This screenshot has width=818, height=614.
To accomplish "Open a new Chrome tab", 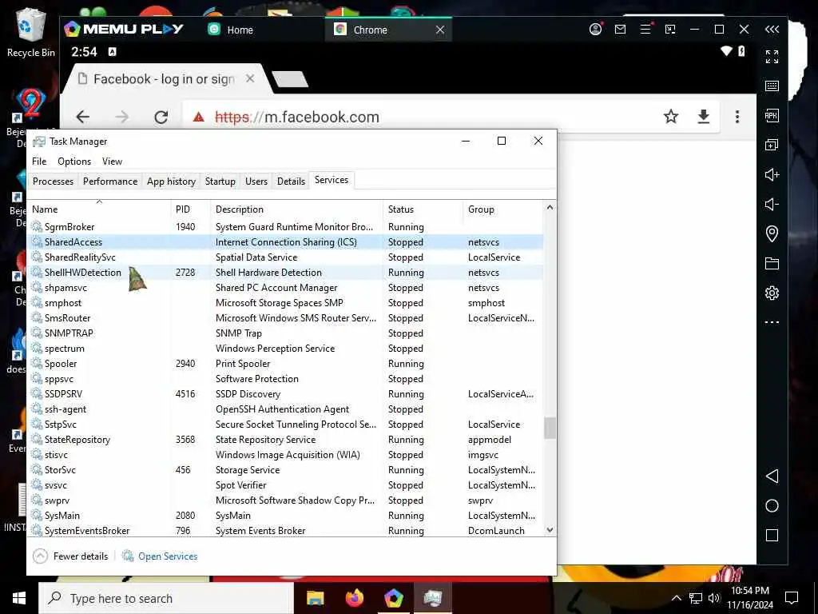I will (x=291, y=79).
